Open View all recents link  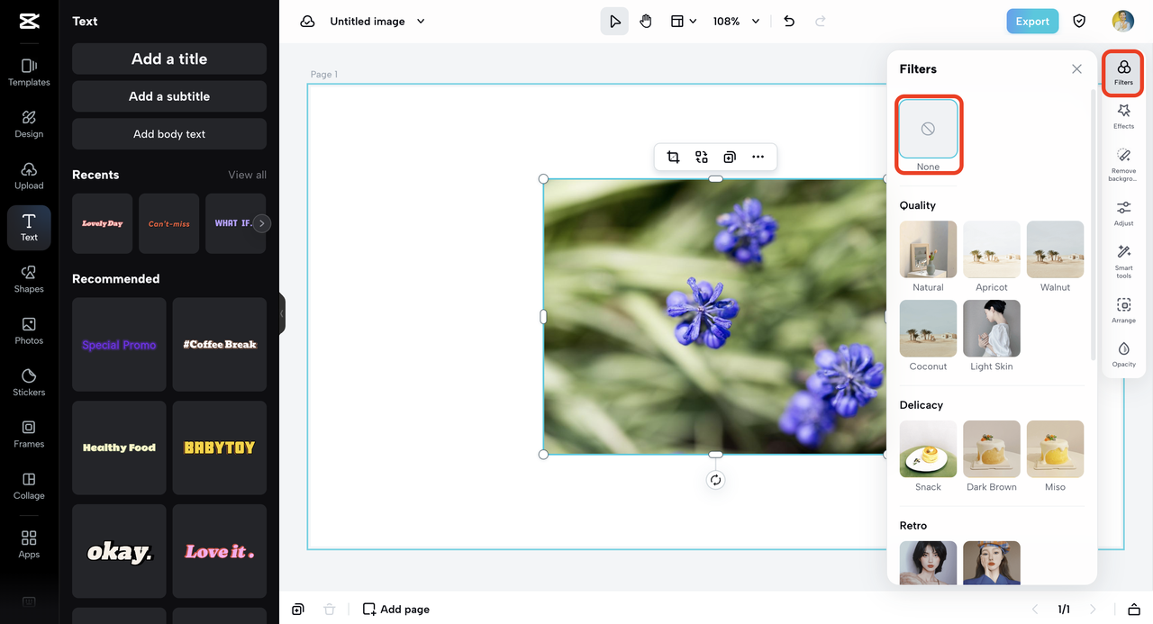247,175
